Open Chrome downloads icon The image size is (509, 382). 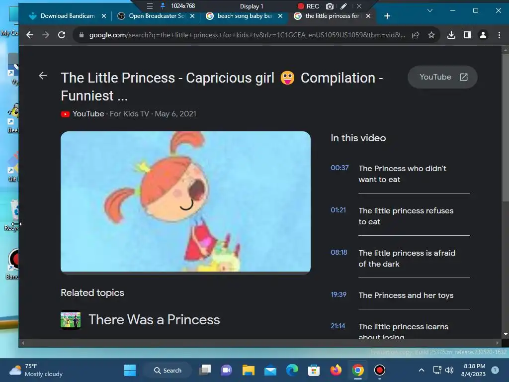click(451, 35)
